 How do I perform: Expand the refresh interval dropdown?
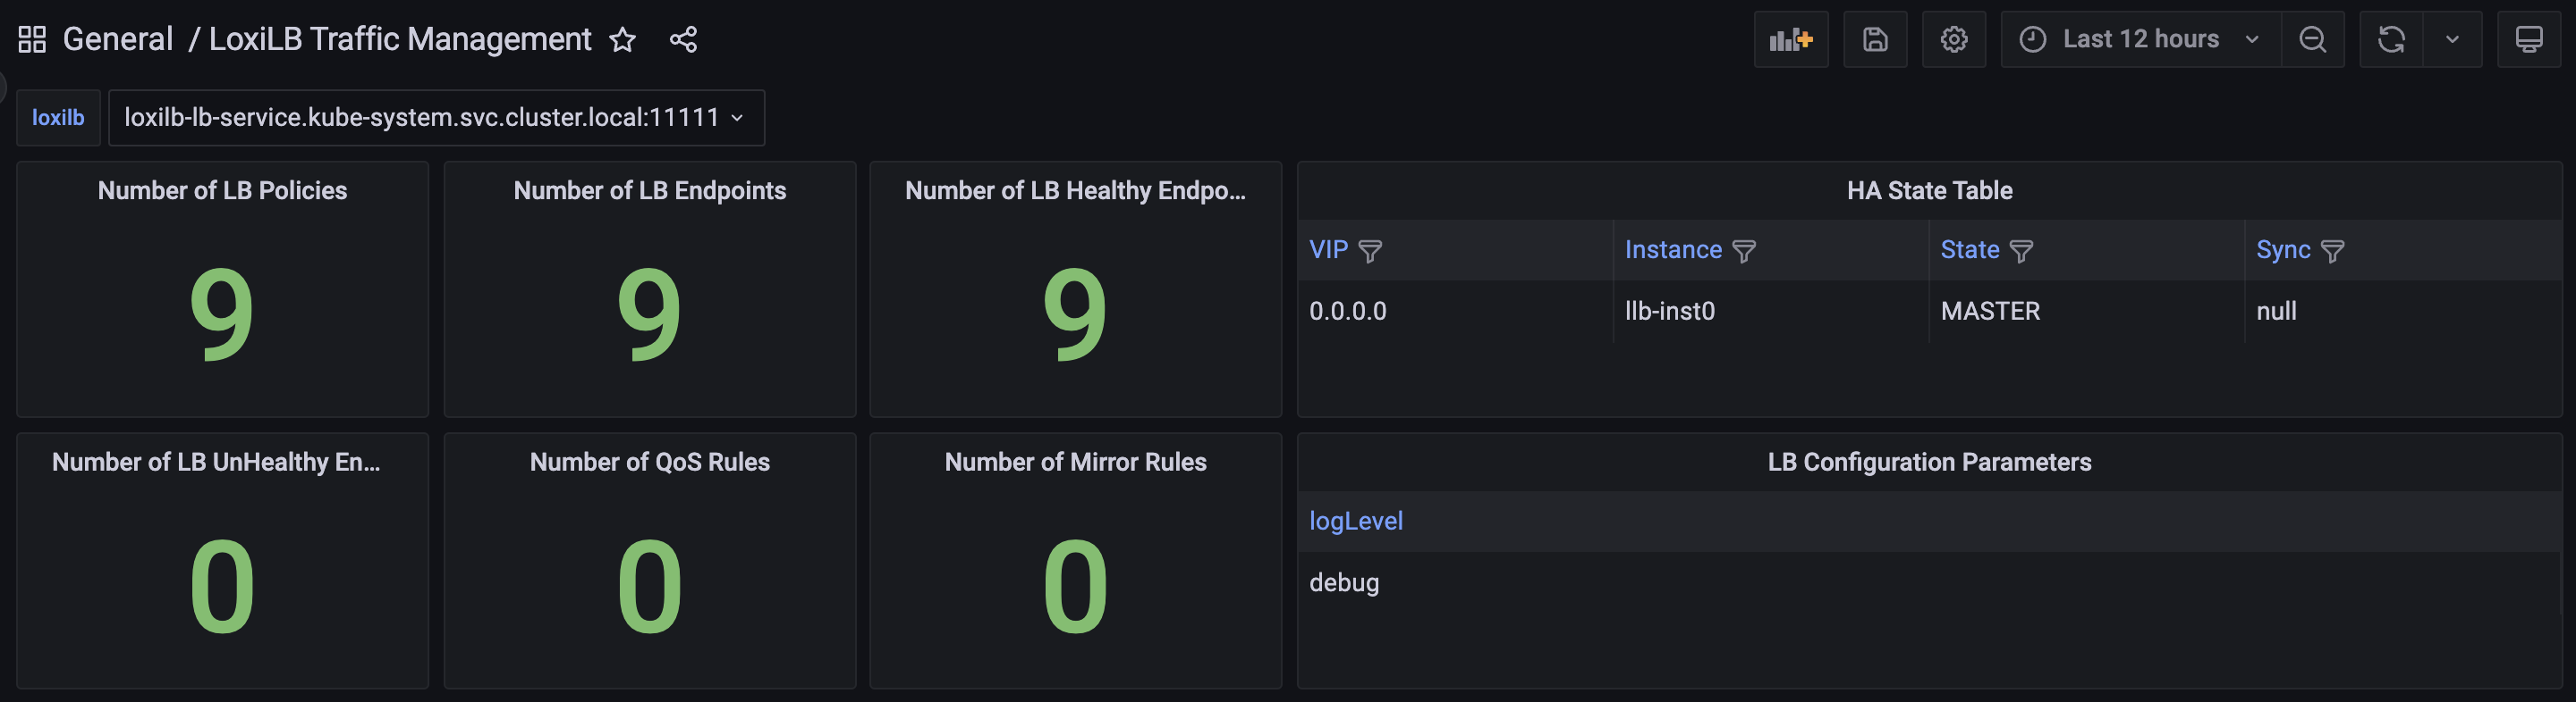tap(2452, 39)
